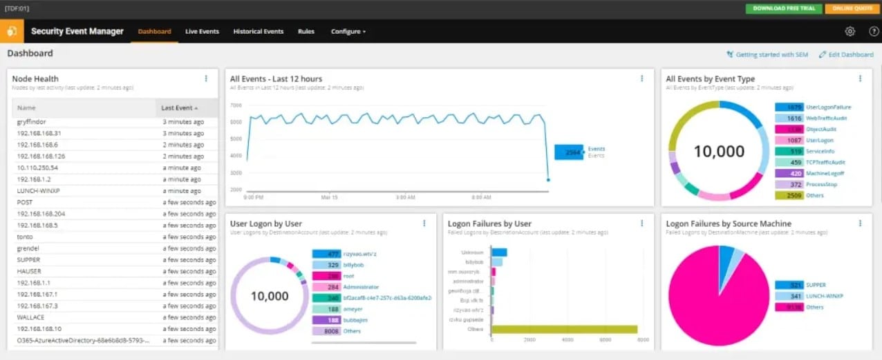
Task: Click the UserLogon legend swatch 1087
Action: click(x=789, y=140)
